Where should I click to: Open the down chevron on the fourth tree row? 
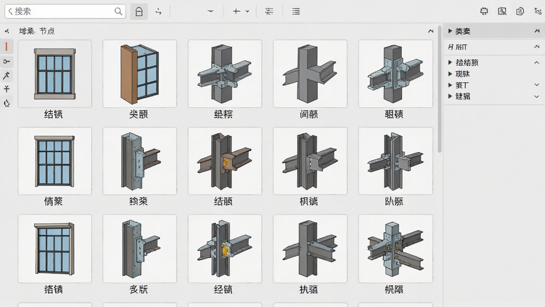pos(536,96)
